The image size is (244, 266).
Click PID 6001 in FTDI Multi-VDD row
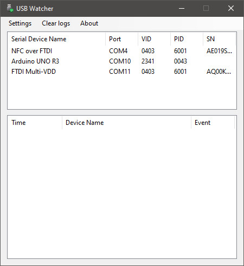pyautogui.click(x=180, y=72)
